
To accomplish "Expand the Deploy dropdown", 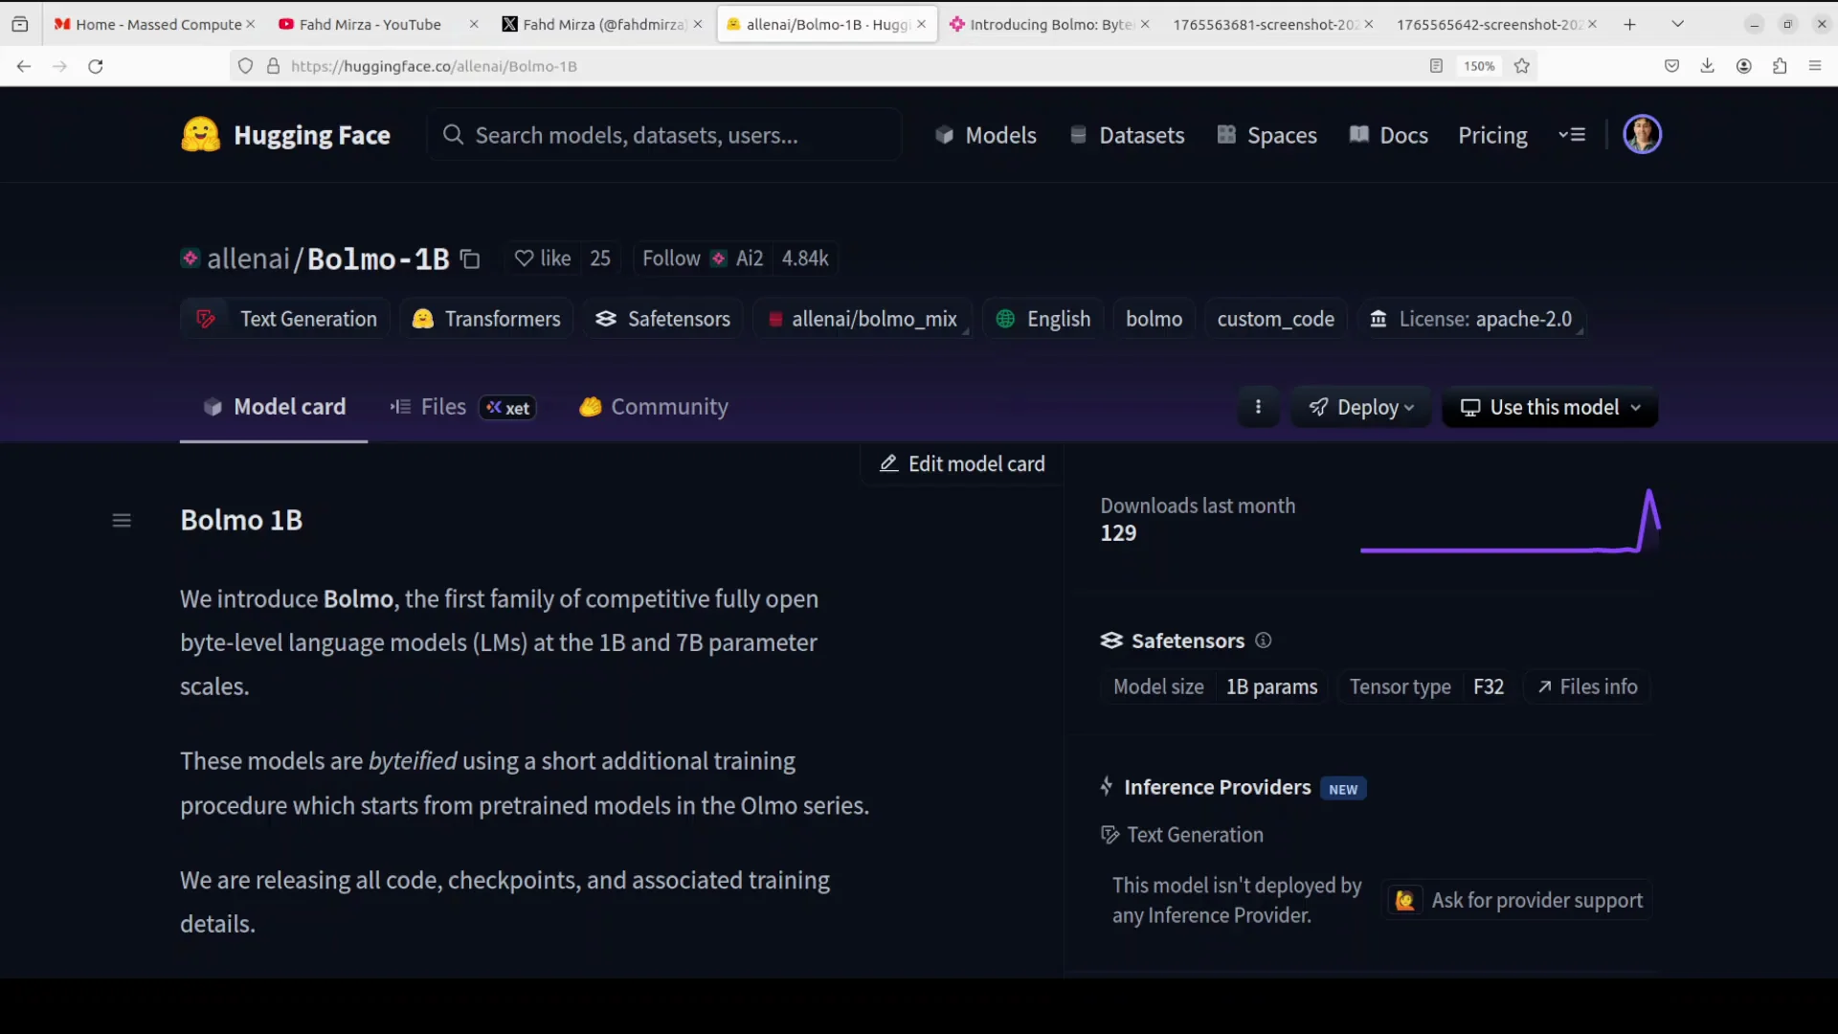I will pos(1360,408).
